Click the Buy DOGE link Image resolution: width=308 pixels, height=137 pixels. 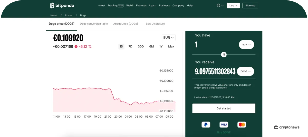click(224, 132)
